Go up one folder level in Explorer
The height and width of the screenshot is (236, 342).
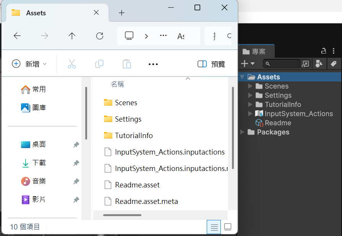click(72, 36)
